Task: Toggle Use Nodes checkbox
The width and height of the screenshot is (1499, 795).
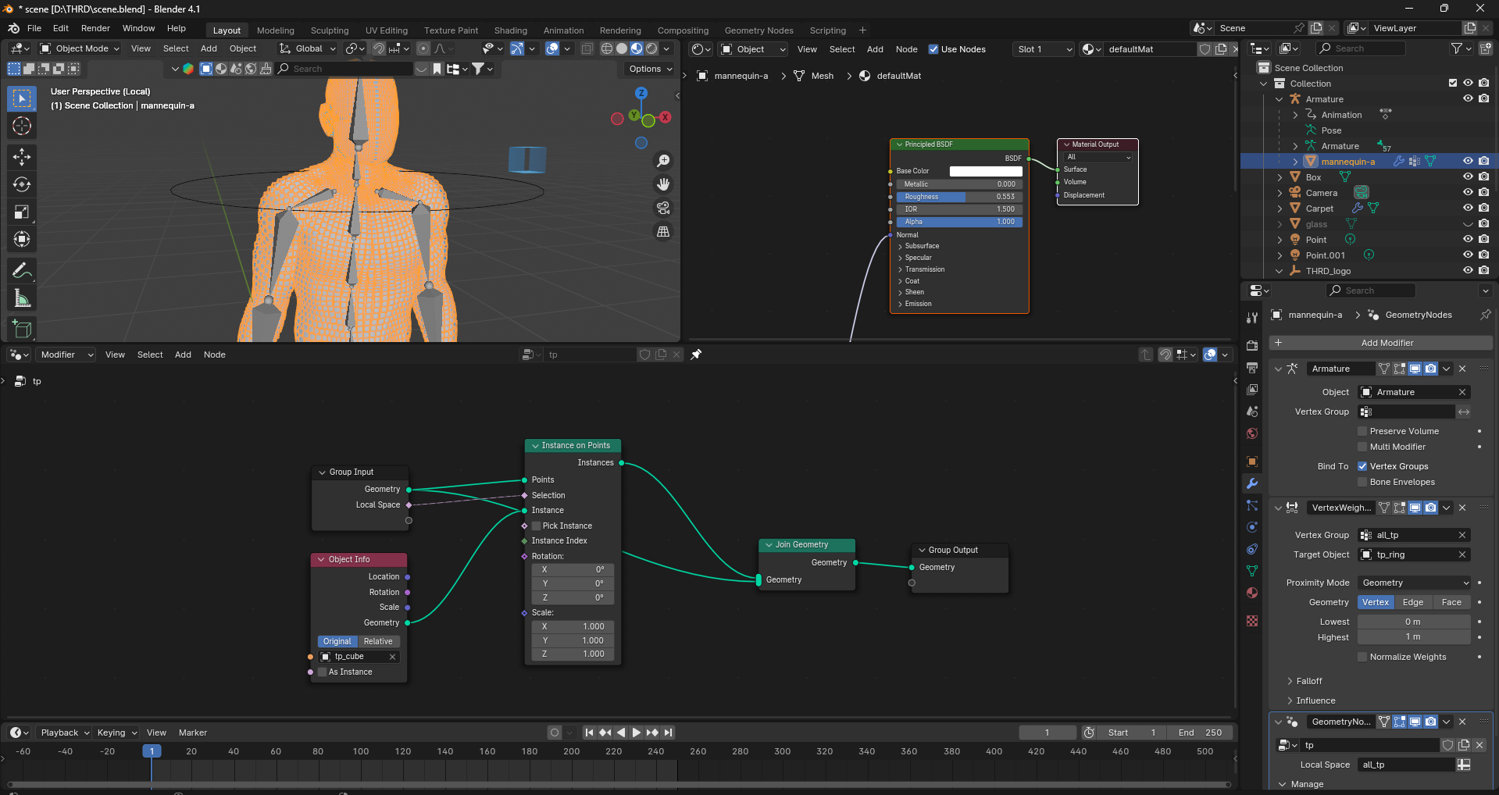Action: [933, 49]
